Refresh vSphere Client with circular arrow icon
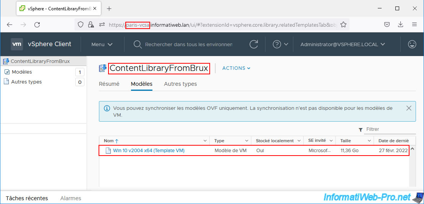The height and width of the screenshot is (204, 424). click(254, 44)
